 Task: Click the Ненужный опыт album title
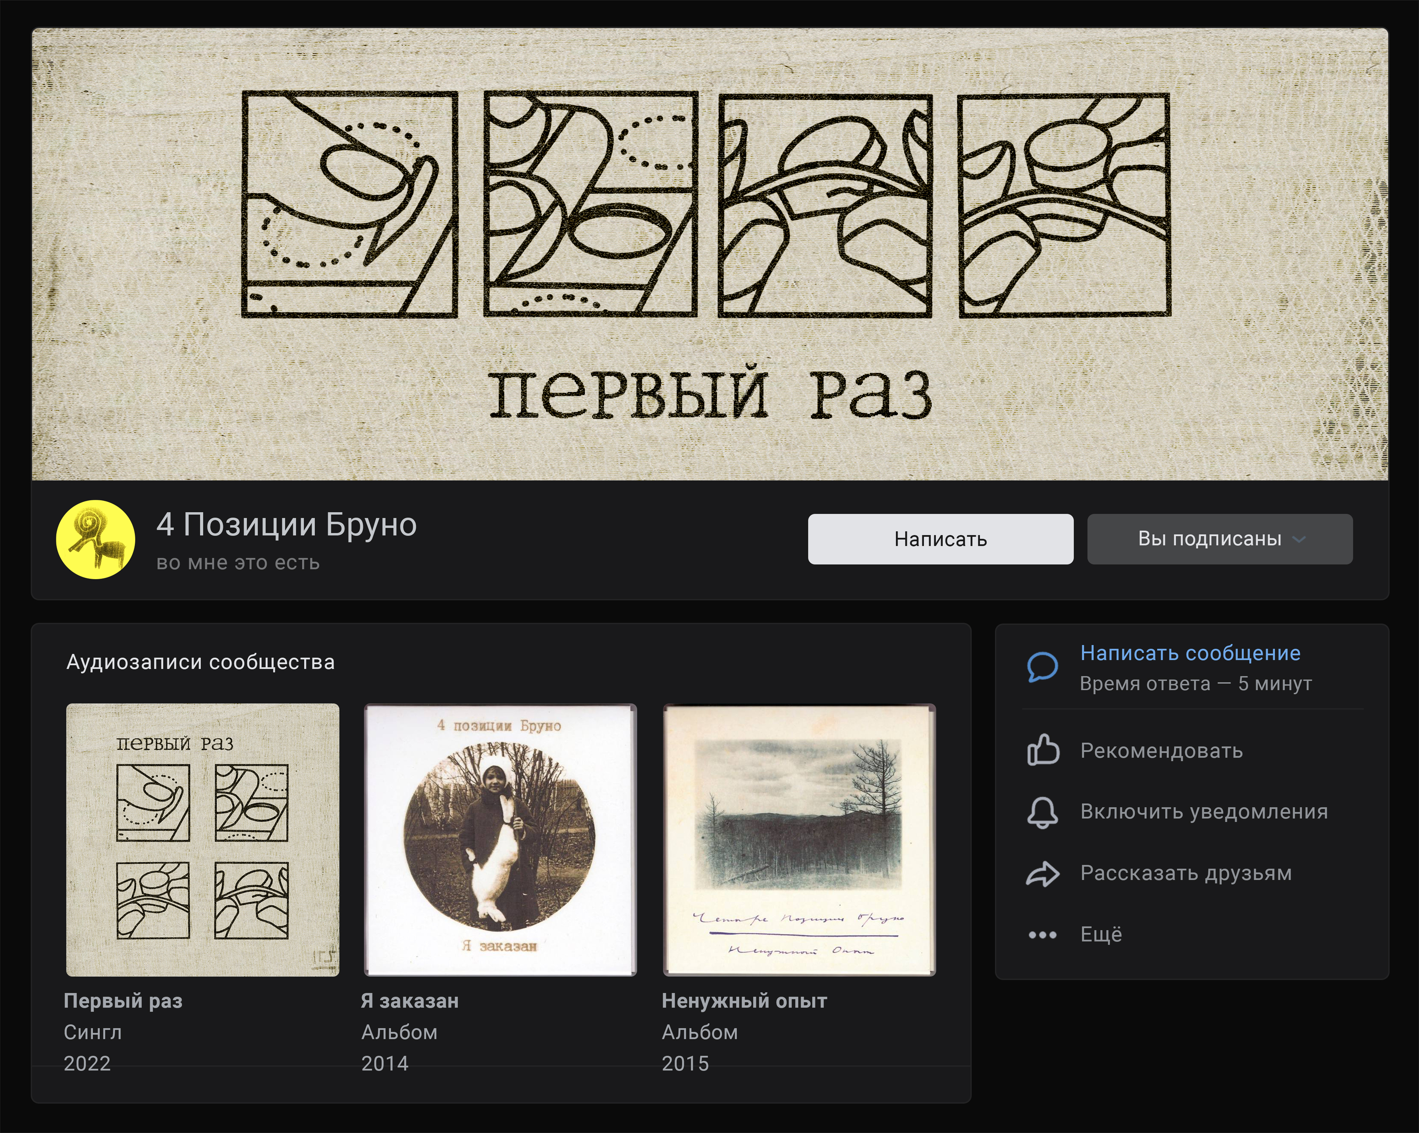744,1001
